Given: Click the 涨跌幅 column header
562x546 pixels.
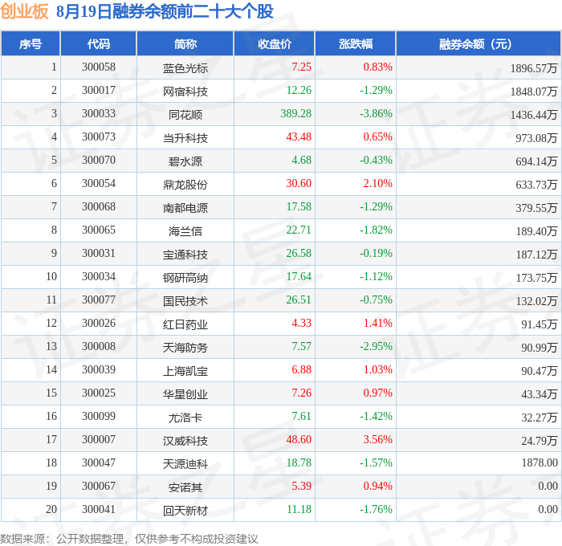Looking at the screenshot, I should tap(356, 43).
